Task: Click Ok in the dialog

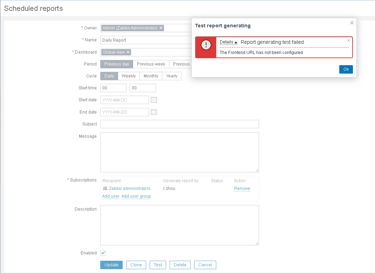Action: 346,69
